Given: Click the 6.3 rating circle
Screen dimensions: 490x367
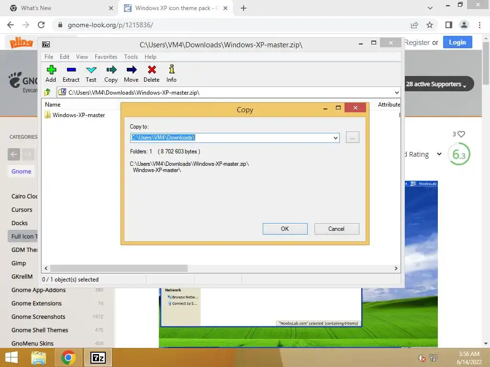Looking at the screenshot, I should pyautogui.click(x=459, y=154).
